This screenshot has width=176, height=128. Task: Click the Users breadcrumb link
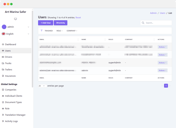tap(163, 13)
